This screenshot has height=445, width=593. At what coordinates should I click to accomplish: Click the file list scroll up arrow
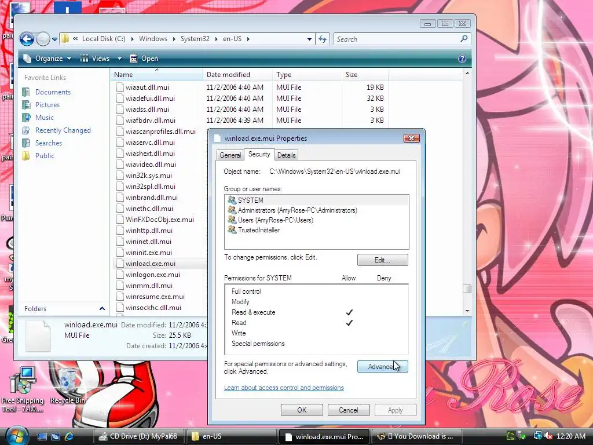467,73
